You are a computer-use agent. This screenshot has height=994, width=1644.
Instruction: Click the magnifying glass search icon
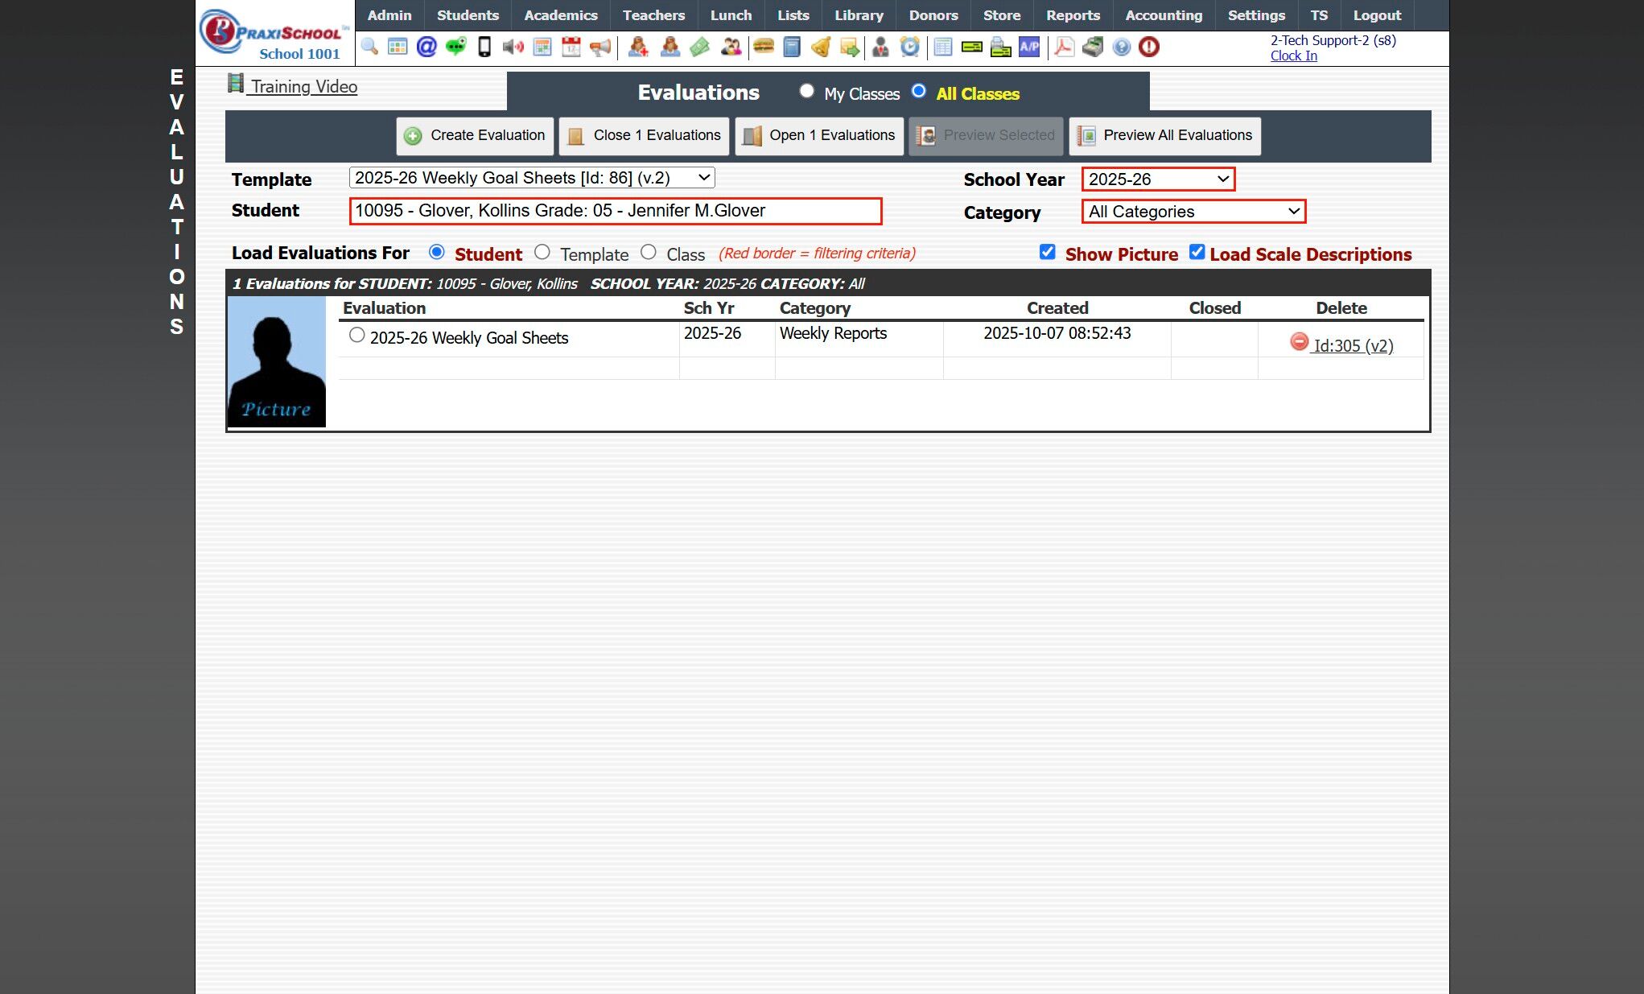[x=369, y=47]
